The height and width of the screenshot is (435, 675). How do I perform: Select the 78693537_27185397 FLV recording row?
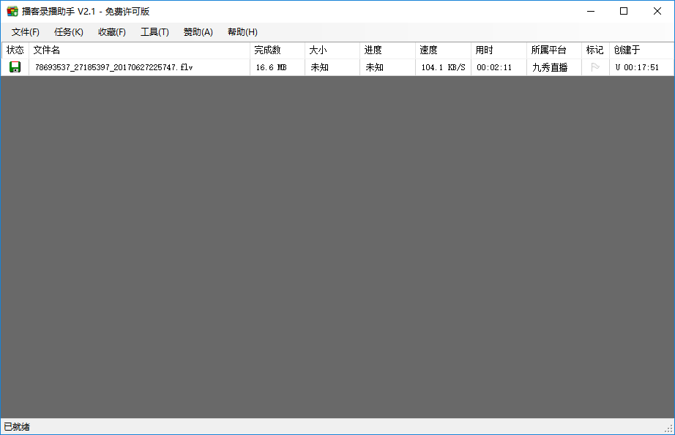[x=112, y=67]
